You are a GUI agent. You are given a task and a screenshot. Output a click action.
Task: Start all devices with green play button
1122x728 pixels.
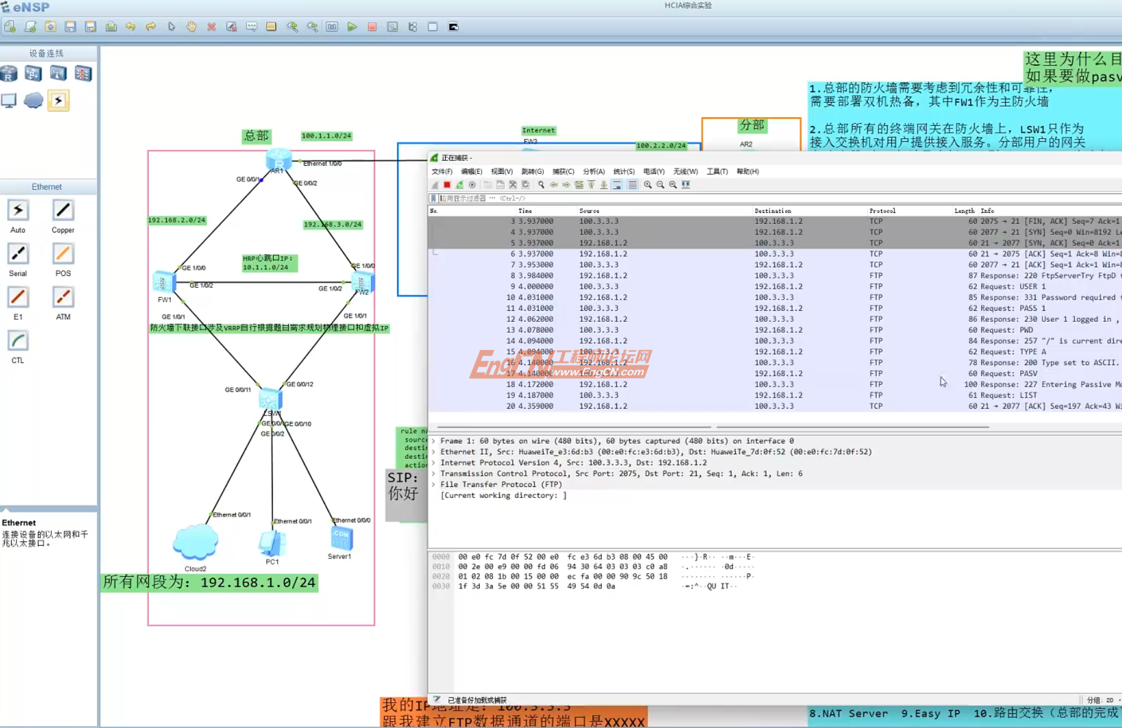pyautogui.click(x=352, y=27)
